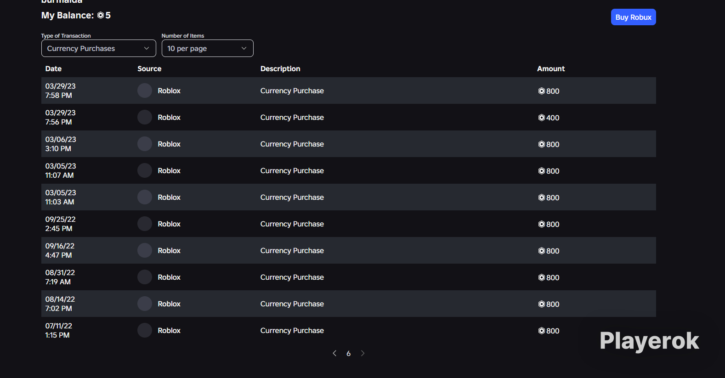Viewport: 725px width, 378px height.
Task: Click Currency Purchase description on 09/25/22 row
Action: tap(292, 224)
